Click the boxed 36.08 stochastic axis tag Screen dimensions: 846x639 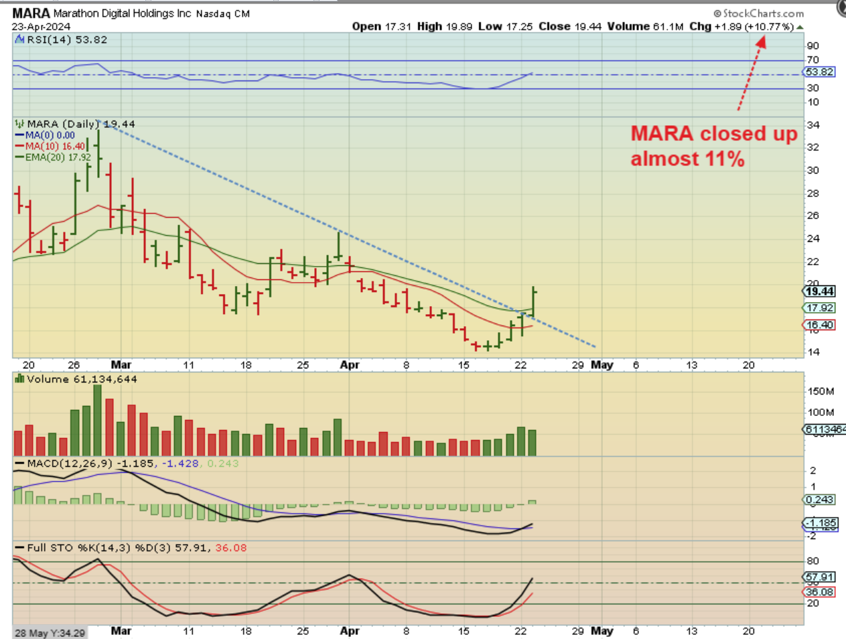(820, 592)
